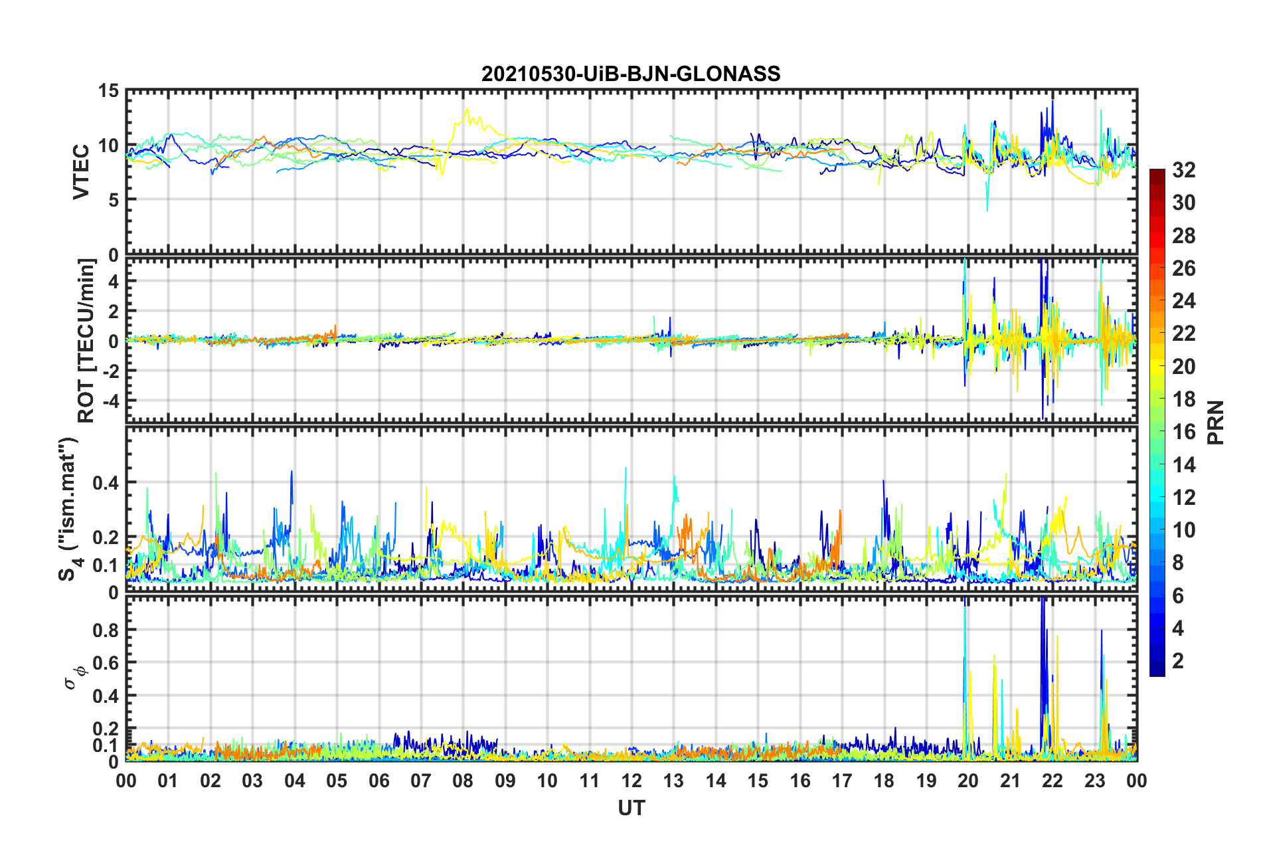Click x-axis tick label 11
The width and height of the screenshot is (1263, 845).
pyautogui.click(x=590, y=781)
